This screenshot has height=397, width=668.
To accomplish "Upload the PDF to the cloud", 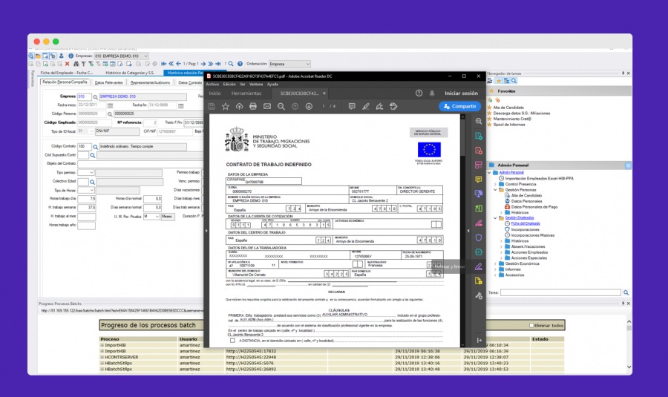I will point(240,107).
